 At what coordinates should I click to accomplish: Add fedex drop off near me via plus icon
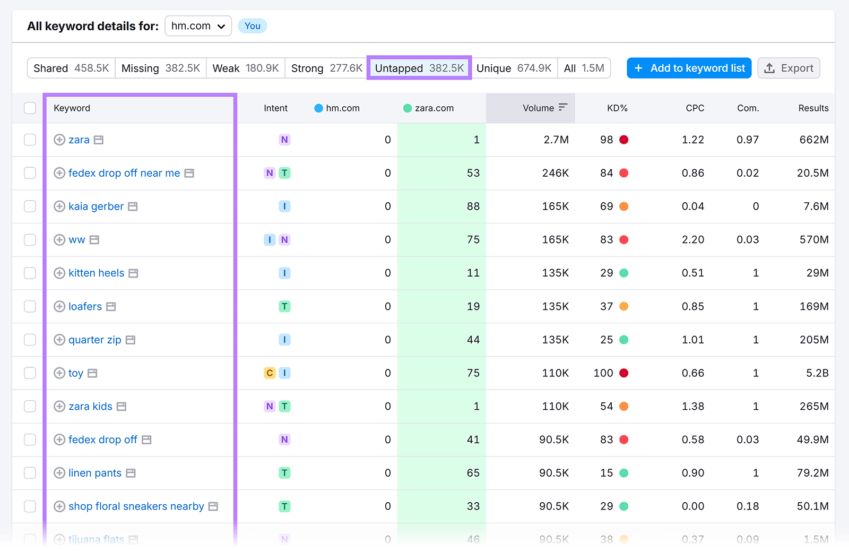click(59, 173)
